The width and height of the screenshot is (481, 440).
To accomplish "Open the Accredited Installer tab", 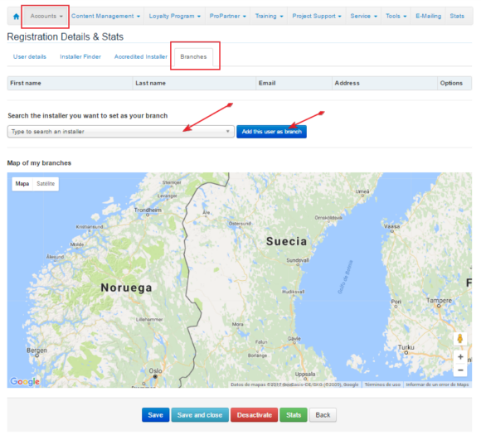I will click(141, 56).
